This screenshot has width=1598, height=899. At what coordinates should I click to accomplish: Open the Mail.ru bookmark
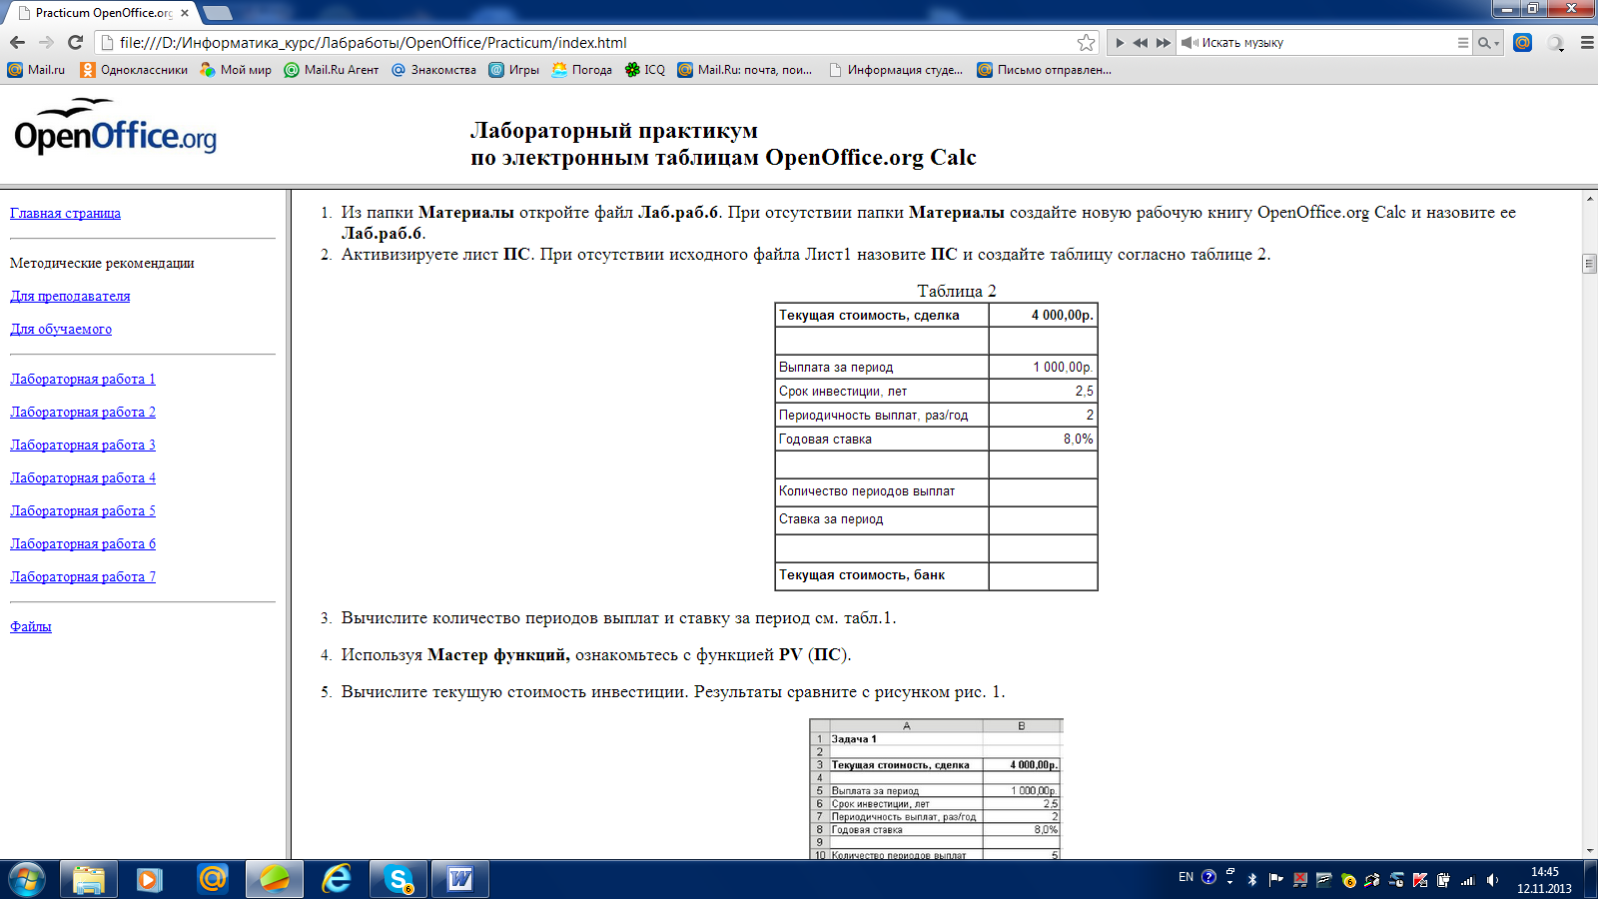click(x=36, y=70)
